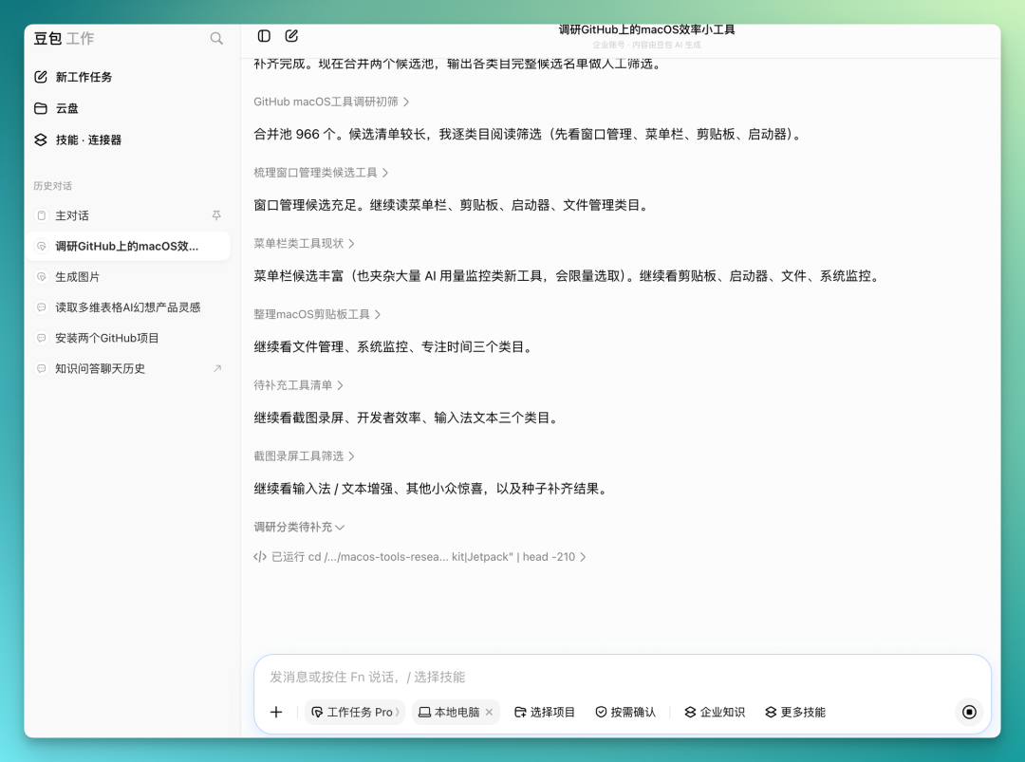Toggle 按需确认 option

pos(624,712)
